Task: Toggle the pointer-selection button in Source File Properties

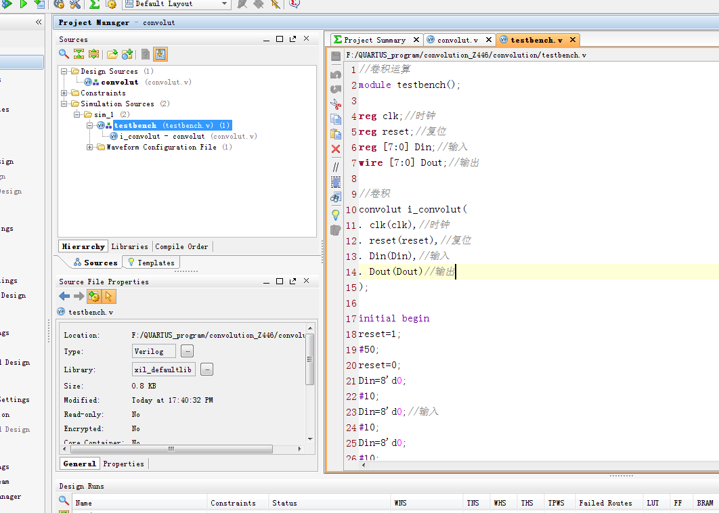Action: click(x=109, y=296)
